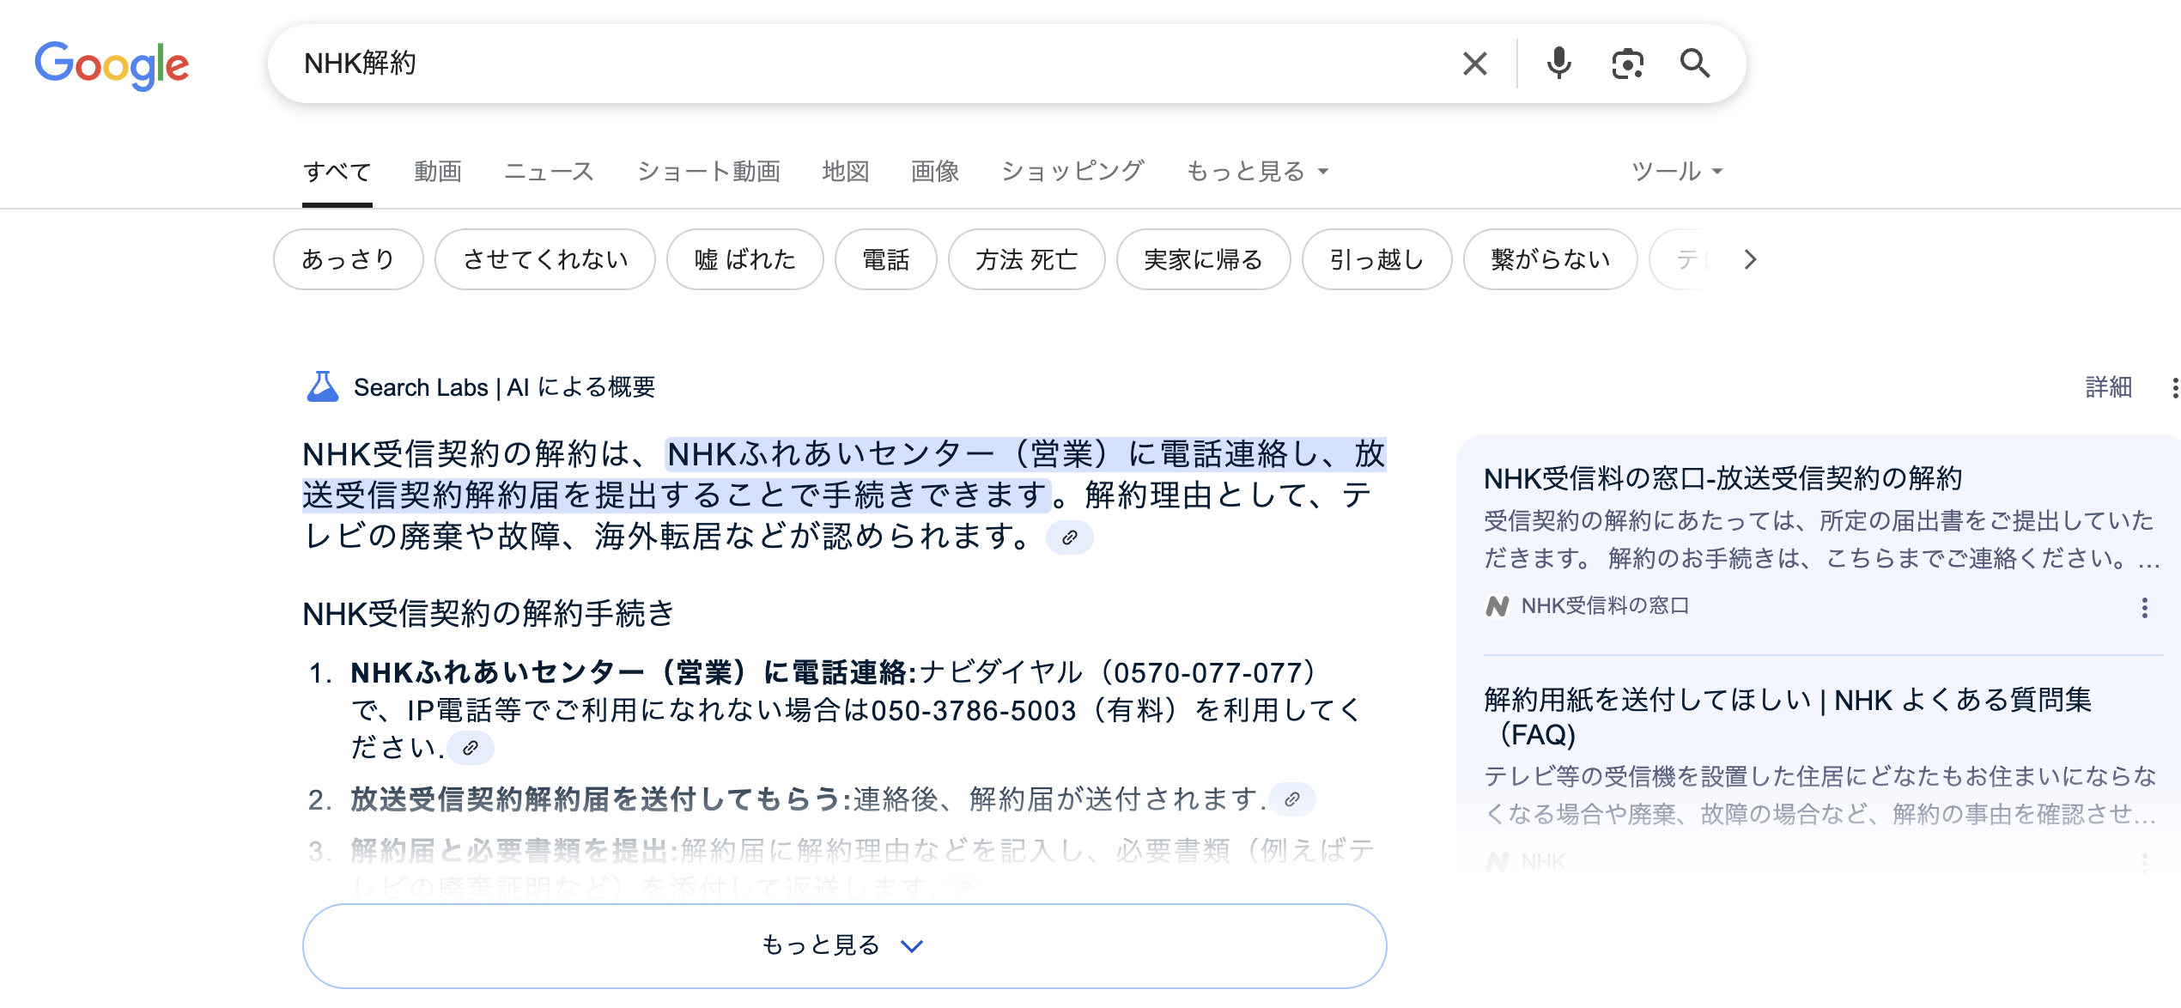Viewport: 2181px width, 1008px height.
Task: Click link icon after step 1 ください
Action: pyautogui.click(x=470, y=748)
